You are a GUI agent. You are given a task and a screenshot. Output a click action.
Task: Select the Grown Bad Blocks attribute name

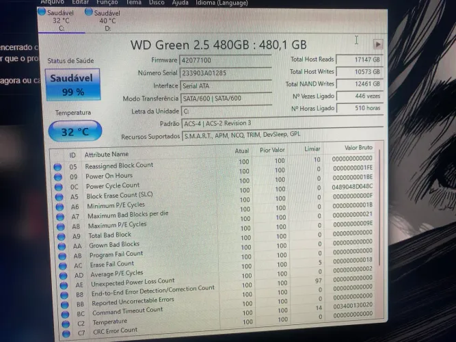point(114,244)
